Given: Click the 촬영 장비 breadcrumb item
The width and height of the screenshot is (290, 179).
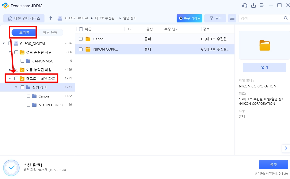Looking at the screenshot, I should pyautogui.click(x=130, y=18).
